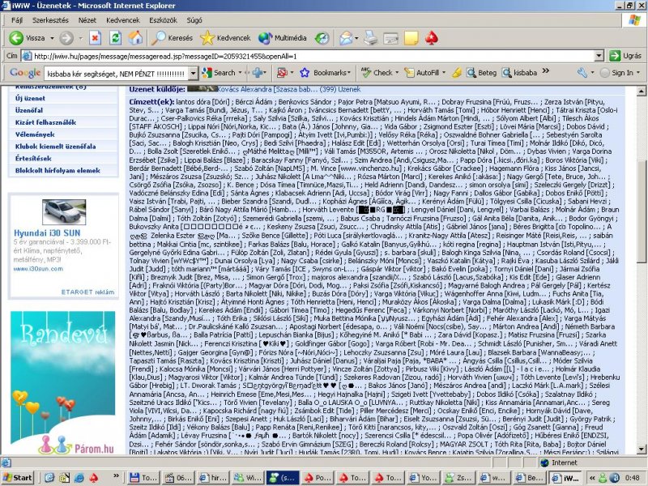The width and height of the screenshot is (648, 486).
Task: Click the red spade toolbar icon
Action: (432, 38)
